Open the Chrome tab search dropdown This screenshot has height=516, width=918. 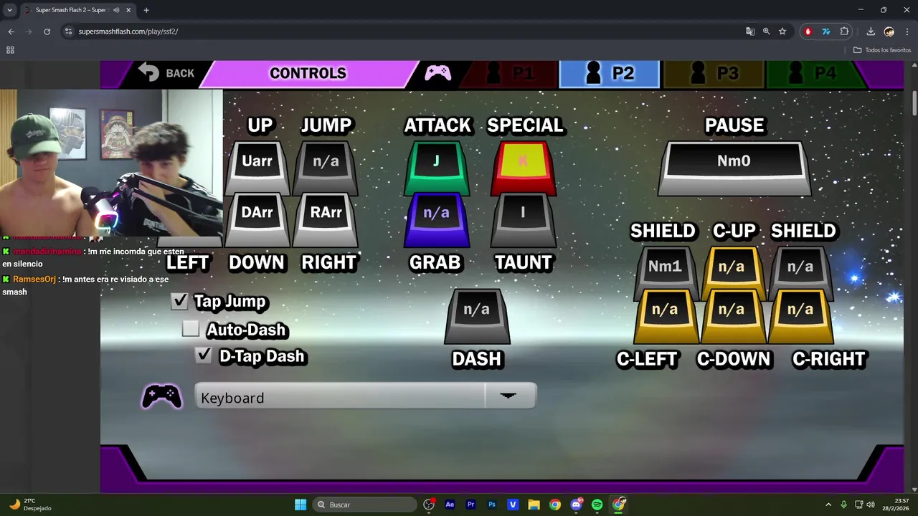click(9, 10)
